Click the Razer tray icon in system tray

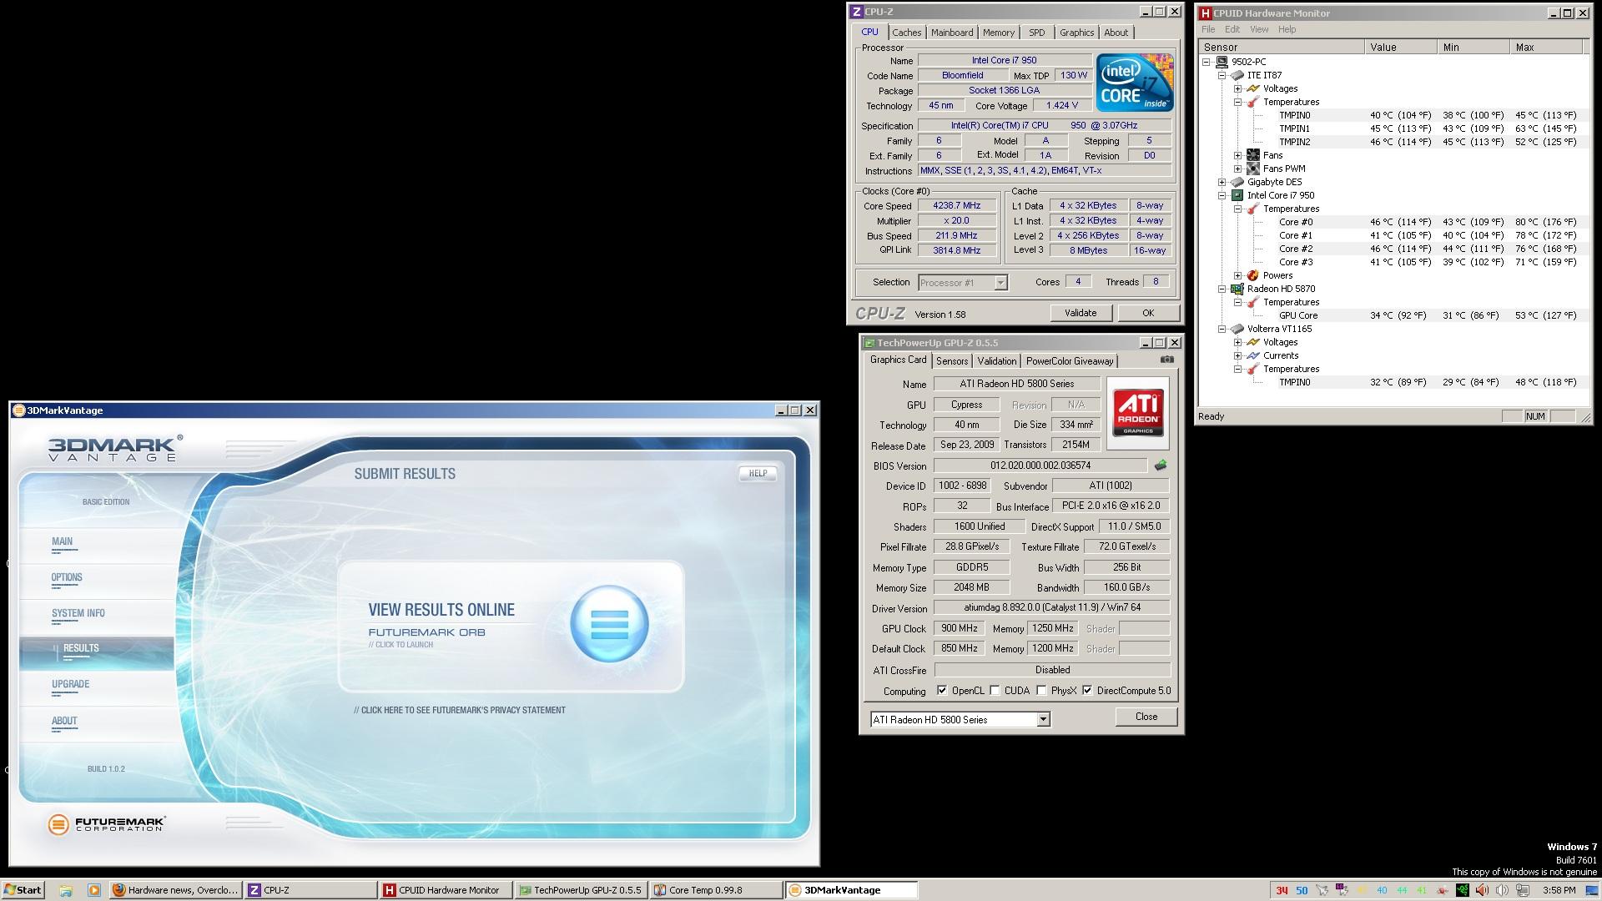1463,890
